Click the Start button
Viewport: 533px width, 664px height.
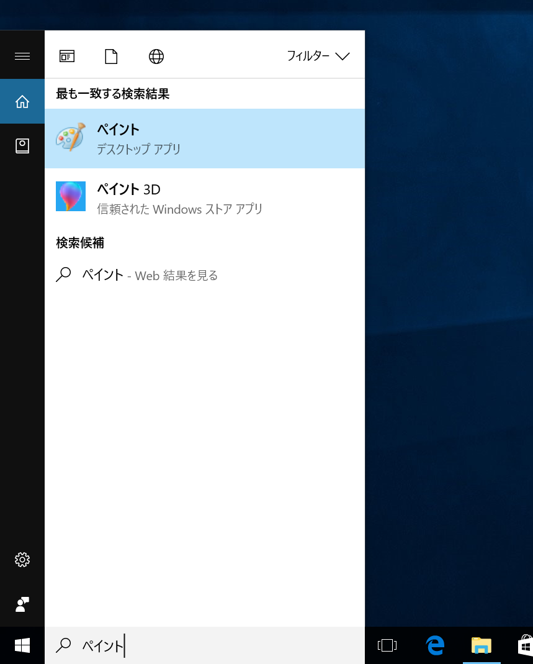pos(22,645)
